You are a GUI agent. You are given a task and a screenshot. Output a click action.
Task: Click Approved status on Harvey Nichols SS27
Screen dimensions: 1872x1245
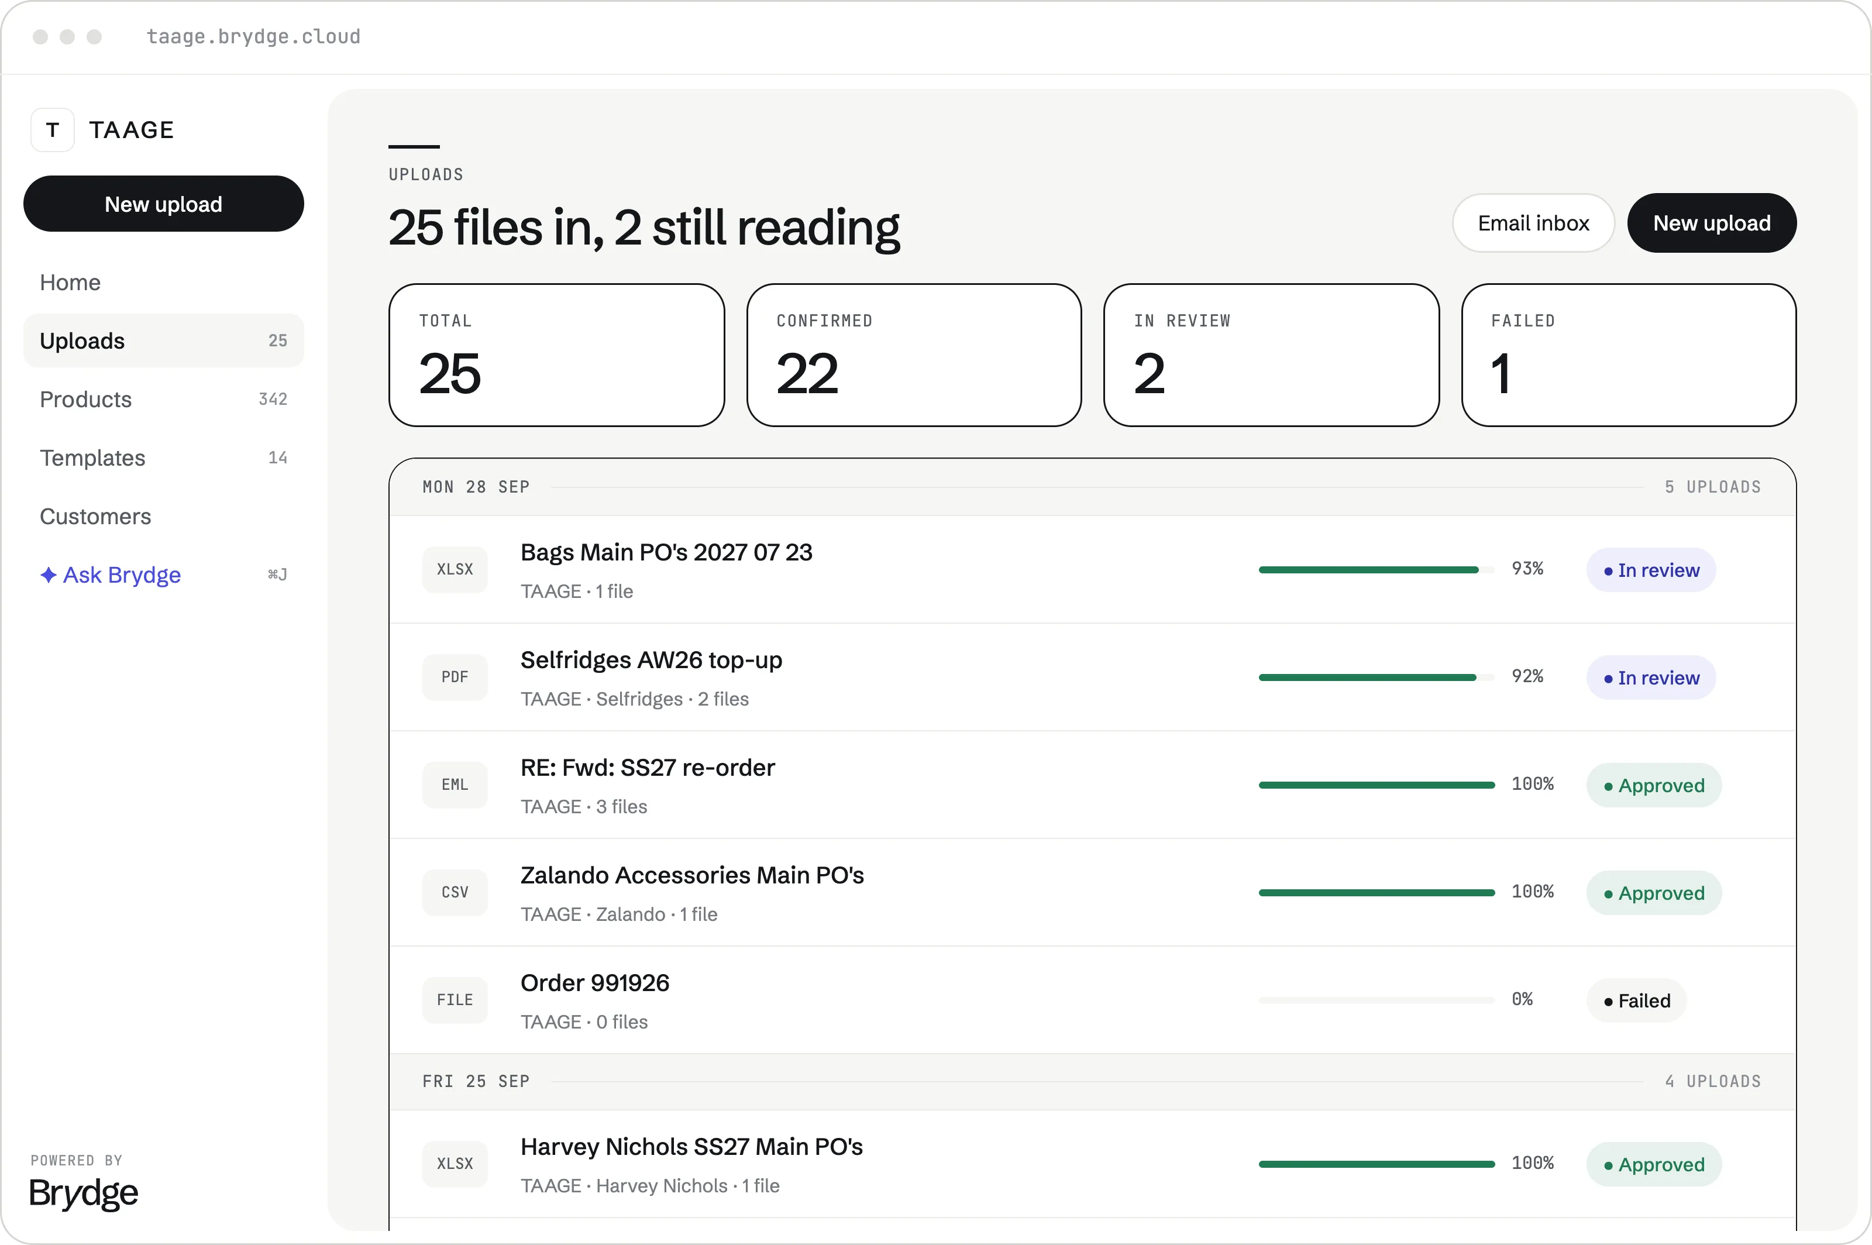pos(1654,1165)
